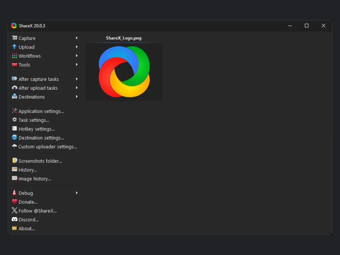Expand the Upload submenu arrow
This screenshot has width=340, height=255.
click(77, 47)
